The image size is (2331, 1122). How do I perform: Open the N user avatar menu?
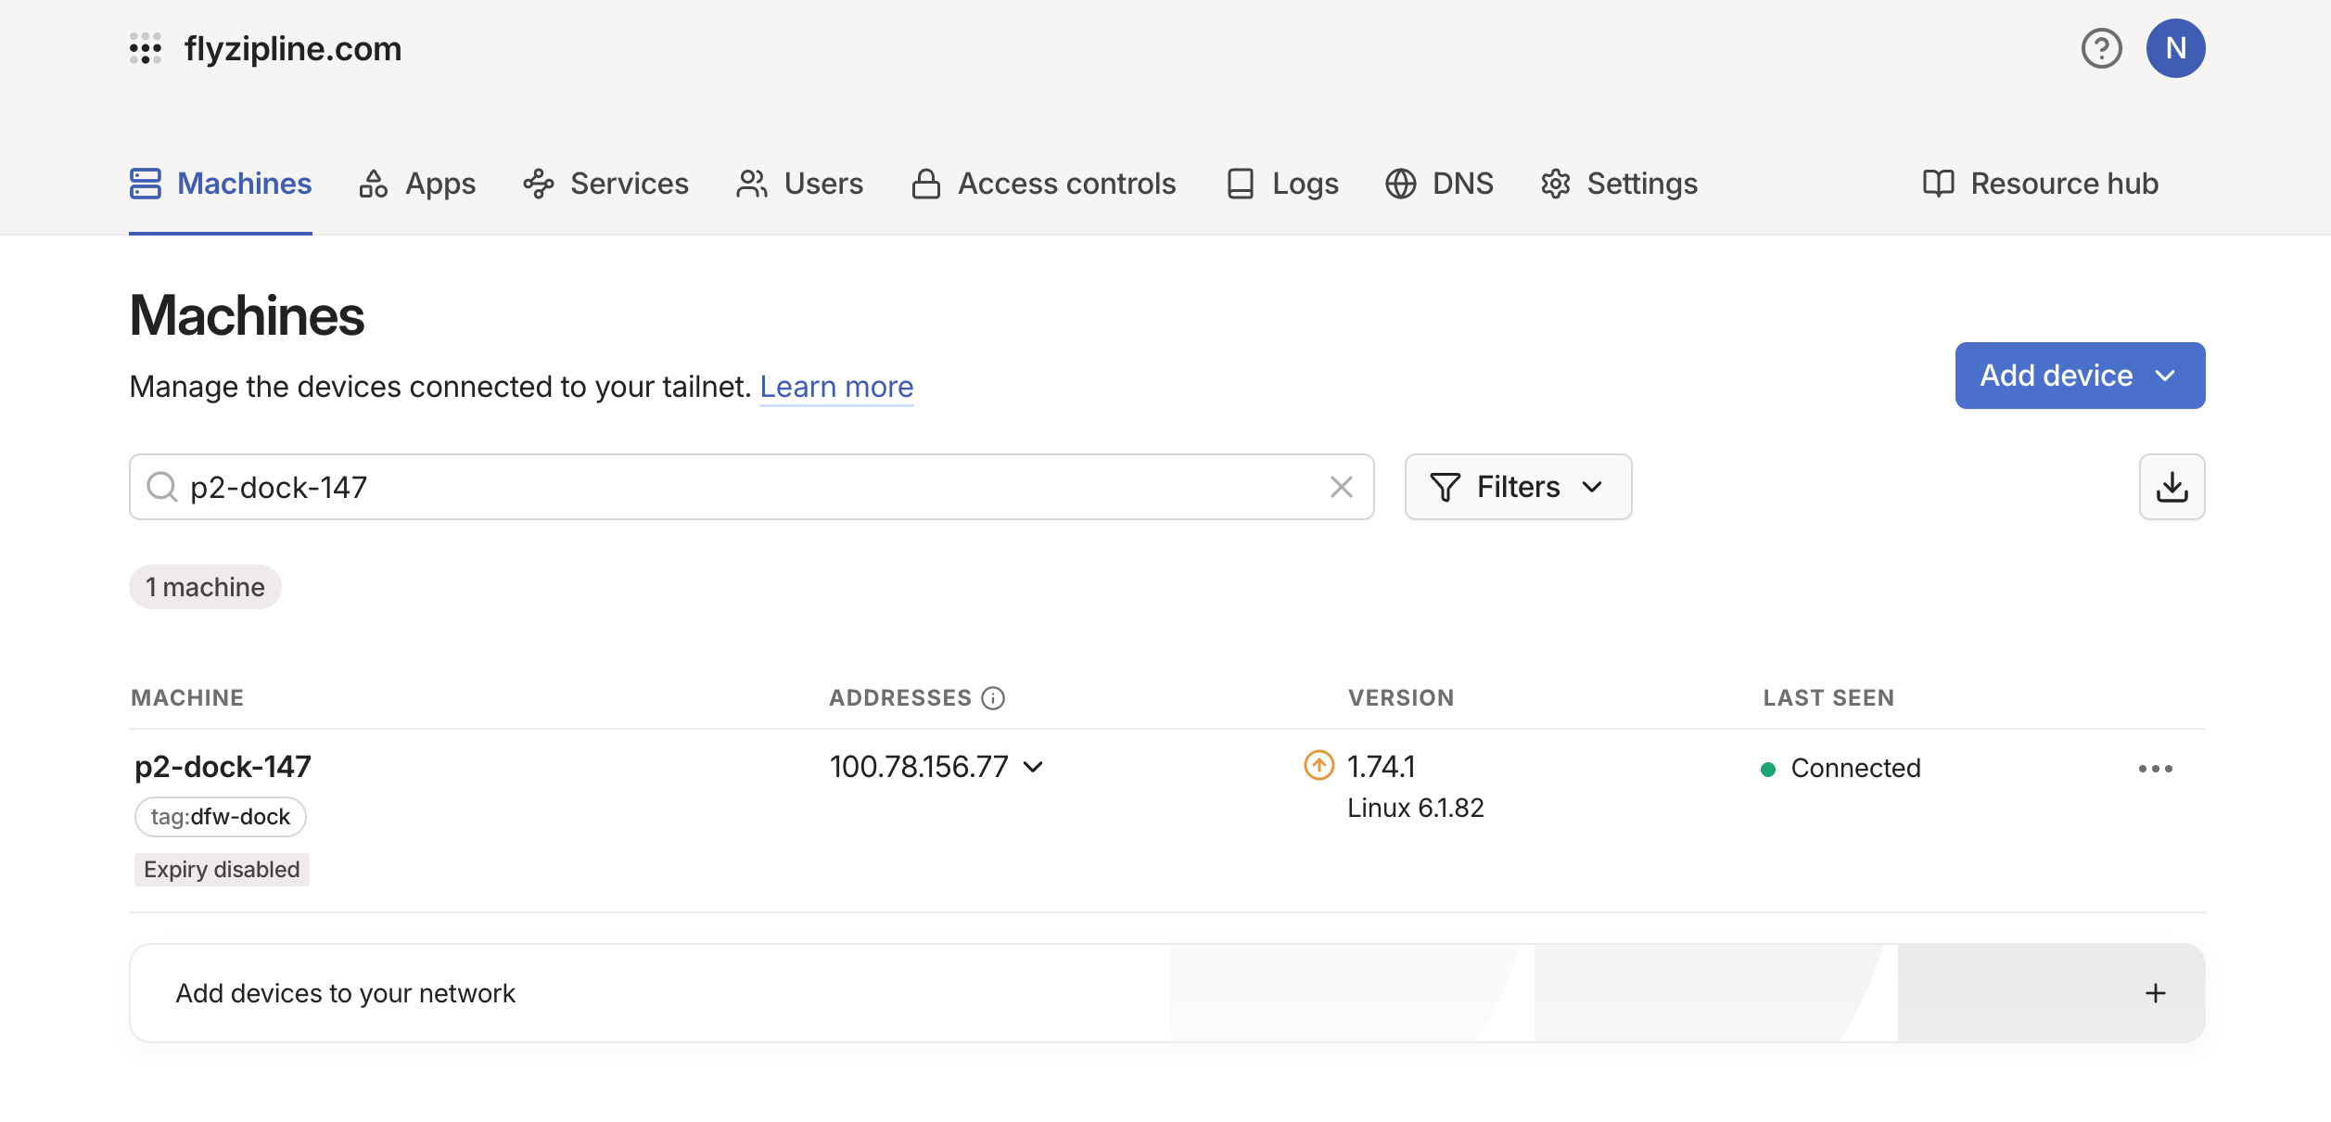[2175, 48]
